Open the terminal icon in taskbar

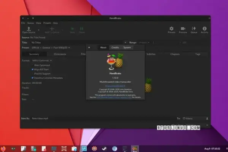click(x=125, y=149)
